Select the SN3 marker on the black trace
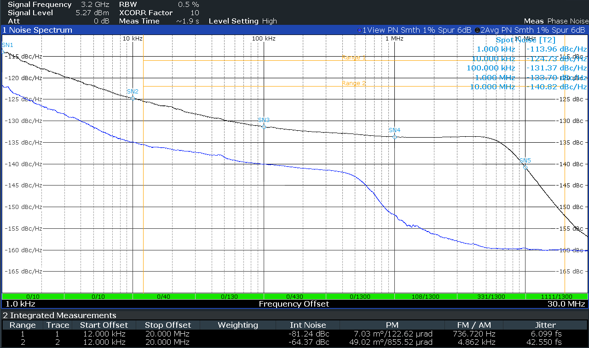The width and height of the screenshot is (589, 348). (x=264, y=127)
